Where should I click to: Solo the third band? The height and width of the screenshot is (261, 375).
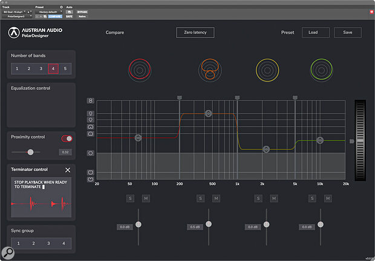(x=258, y=198)
